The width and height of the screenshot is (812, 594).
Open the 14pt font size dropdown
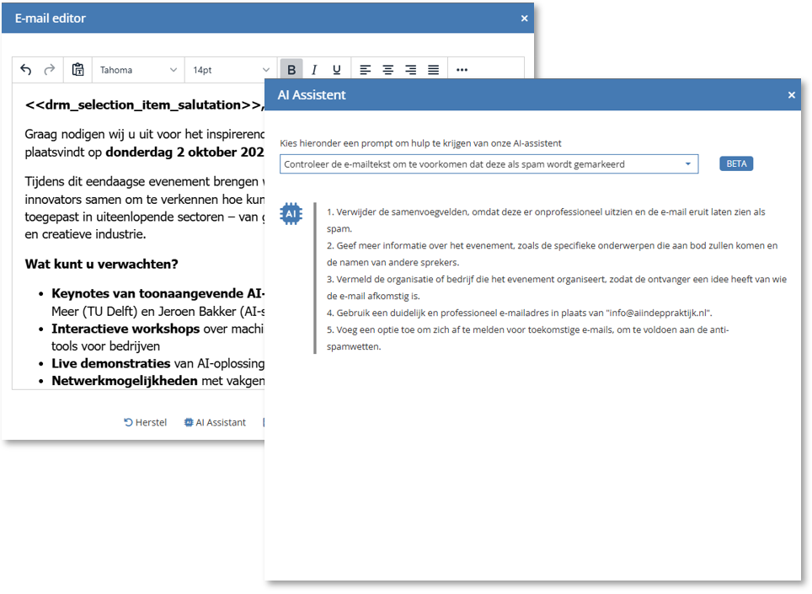pos(231,70)
